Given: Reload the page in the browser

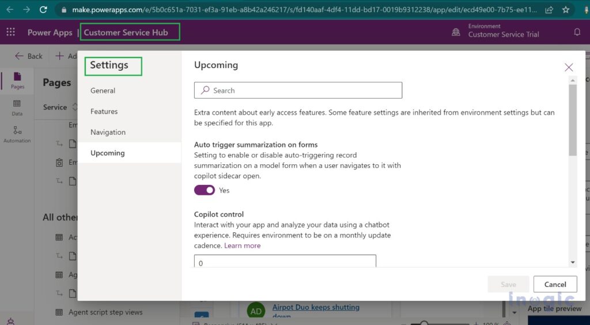Looking at the screenshot, I should (43, 10).
